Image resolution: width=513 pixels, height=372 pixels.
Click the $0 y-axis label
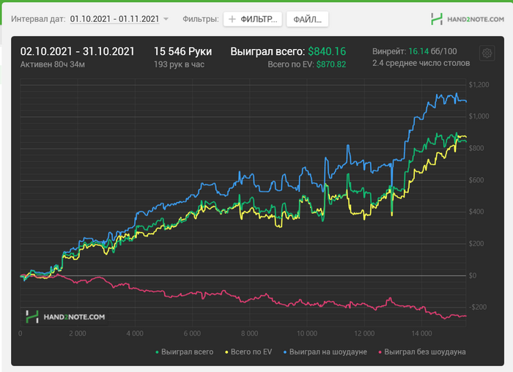[473, 275]
